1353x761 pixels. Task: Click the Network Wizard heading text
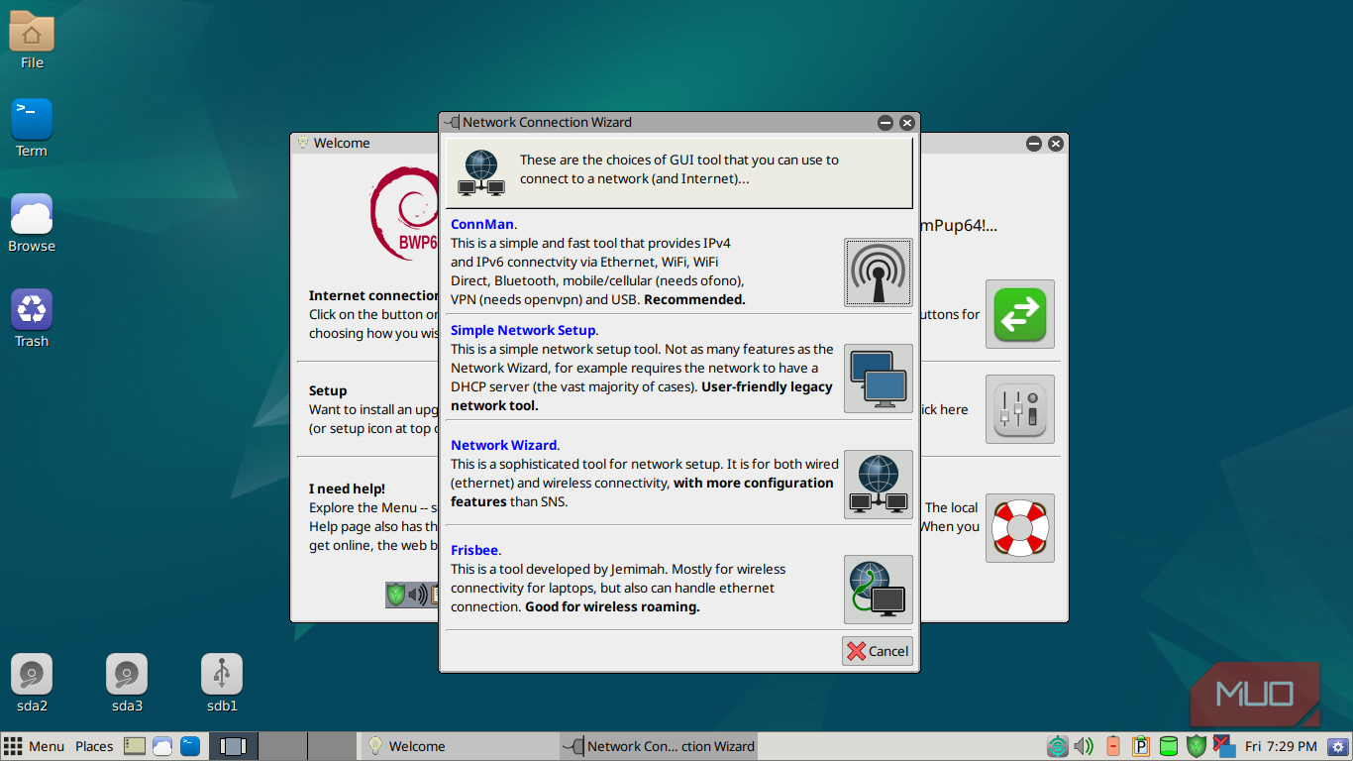coord(504,445)
